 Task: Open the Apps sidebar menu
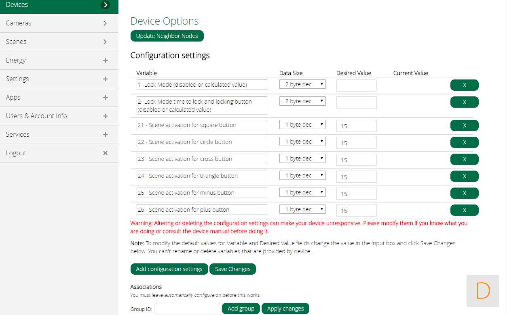pos(13,98)
